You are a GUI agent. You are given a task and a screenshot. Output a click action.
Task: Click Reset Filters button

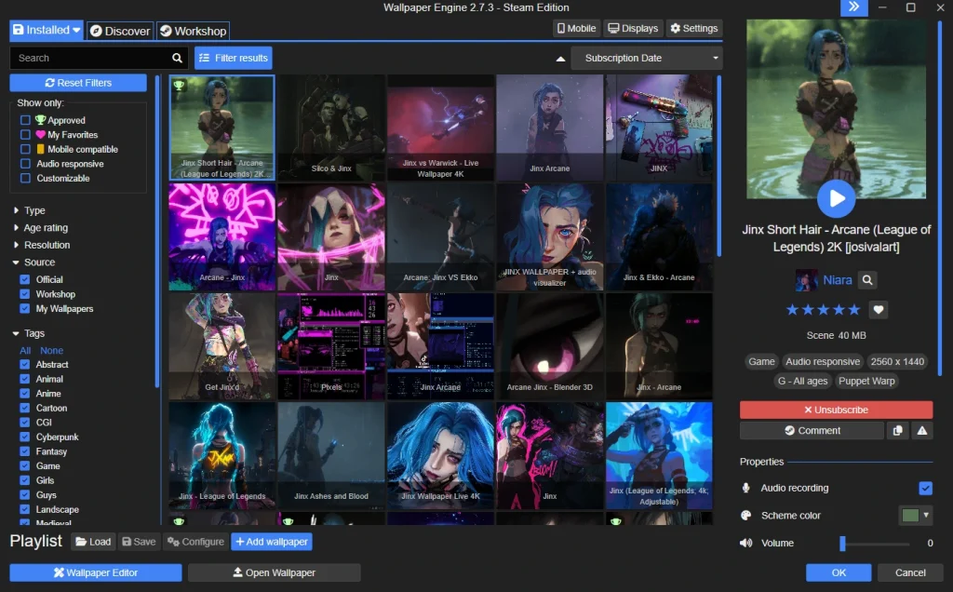click(x=78, y=83)
